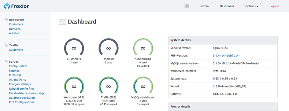The height and width of the screenshot is (111, 289).
Task: Open the messages envelope icon
Action: pyautogui.click(x=187, y=6)
